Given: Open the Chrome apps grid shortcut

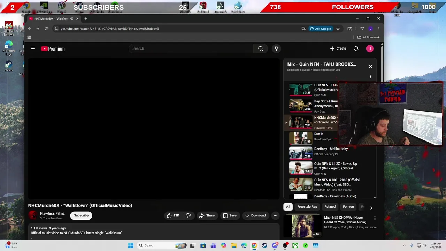Looking at the screenshot, I should [x=29, y=37].
